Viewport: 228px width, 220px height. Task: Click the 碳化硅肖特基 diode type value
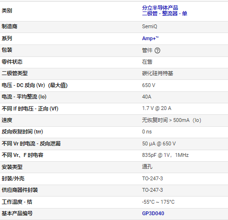coord(157,73)
